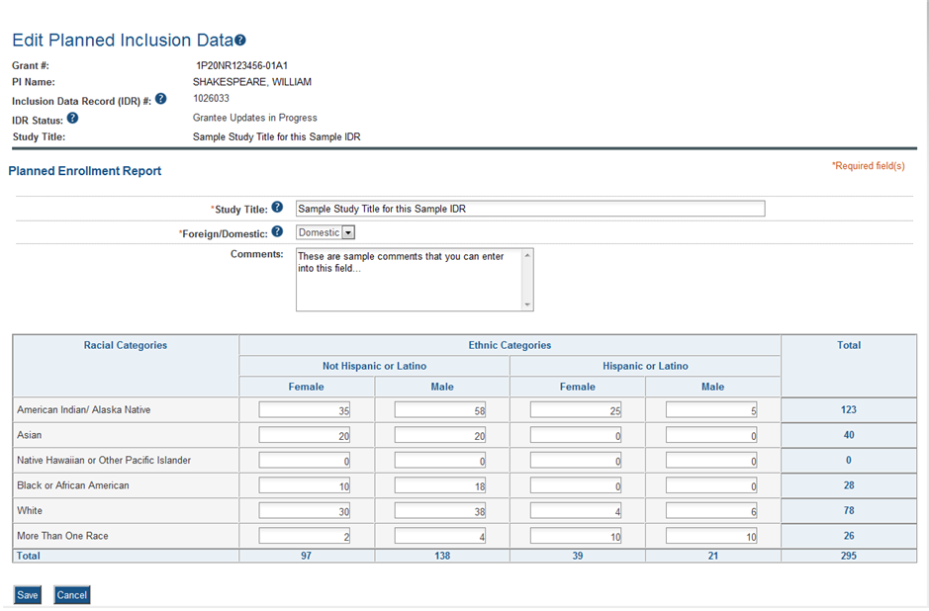Open the Foreign/Domestic dropdown
This screenshot has height=611, width=929.
[348, 232]
